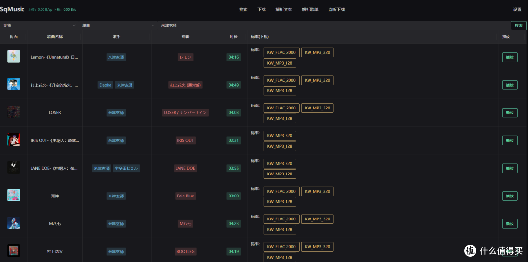Viewport: 528px width, 262px height.
Task: Download M八七 as KW_MP3_320
Action: (x=317, y=219)
